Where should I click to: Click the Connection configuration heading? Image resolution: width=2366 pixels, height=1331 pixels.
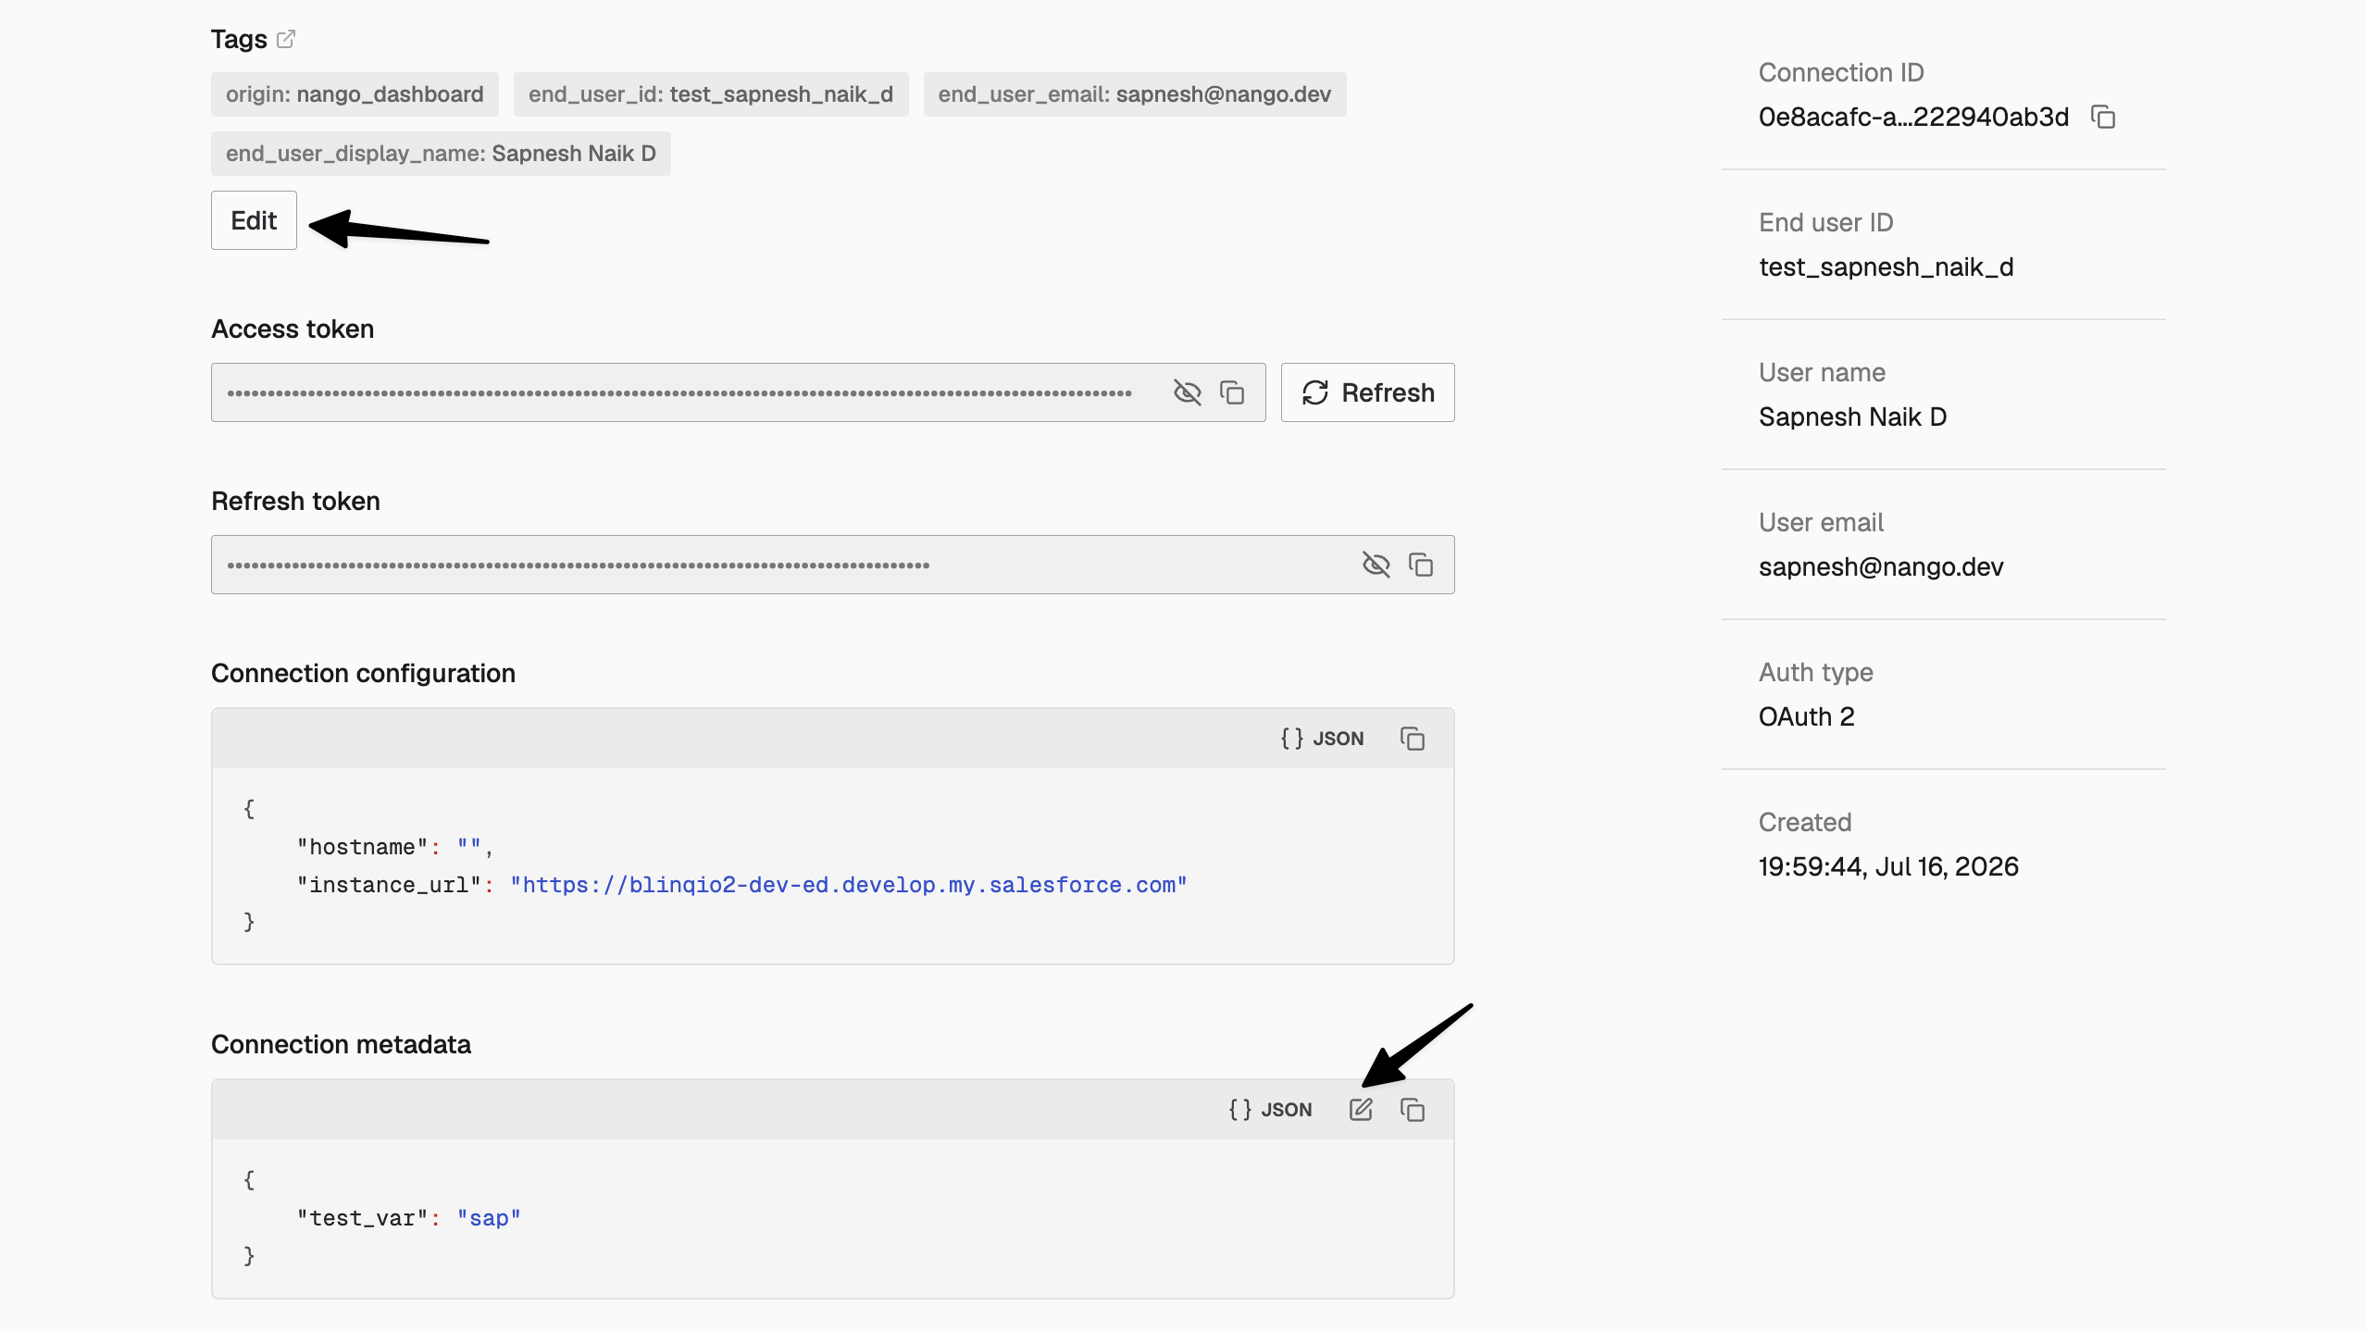(363, 673)
